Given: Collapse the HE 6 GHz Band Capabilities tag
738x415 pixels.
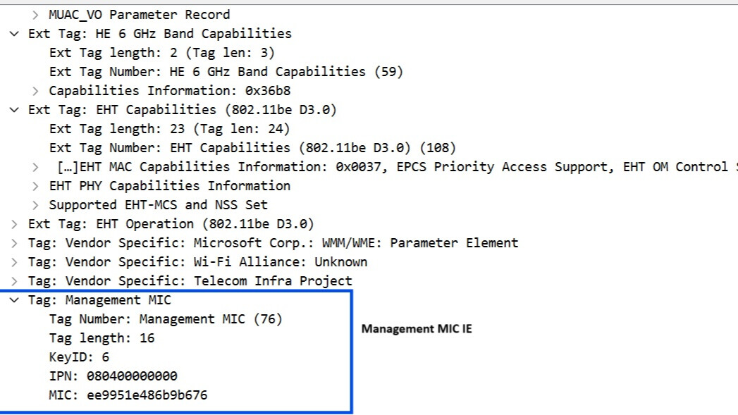Looking at the screenshot, I should (14, 34).
